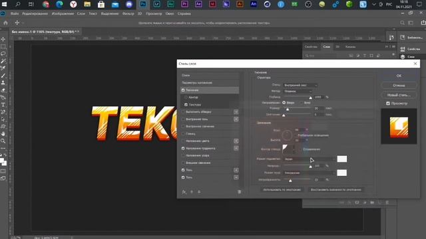Select the Hand tool
426x239 pixels.
(x=3, y=134)
